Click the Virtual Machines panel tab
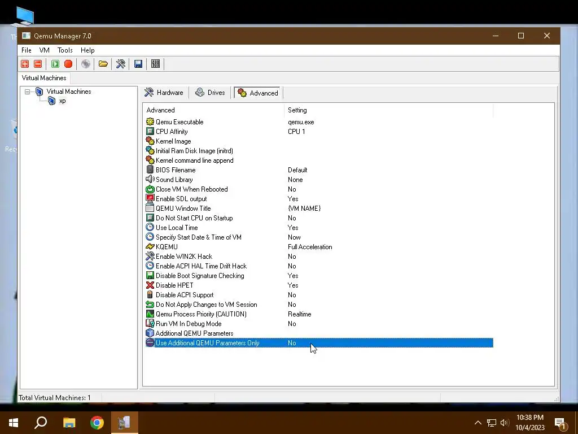This screenshot has height=434, width=578. pyautogui.click(x=44, y=78)
